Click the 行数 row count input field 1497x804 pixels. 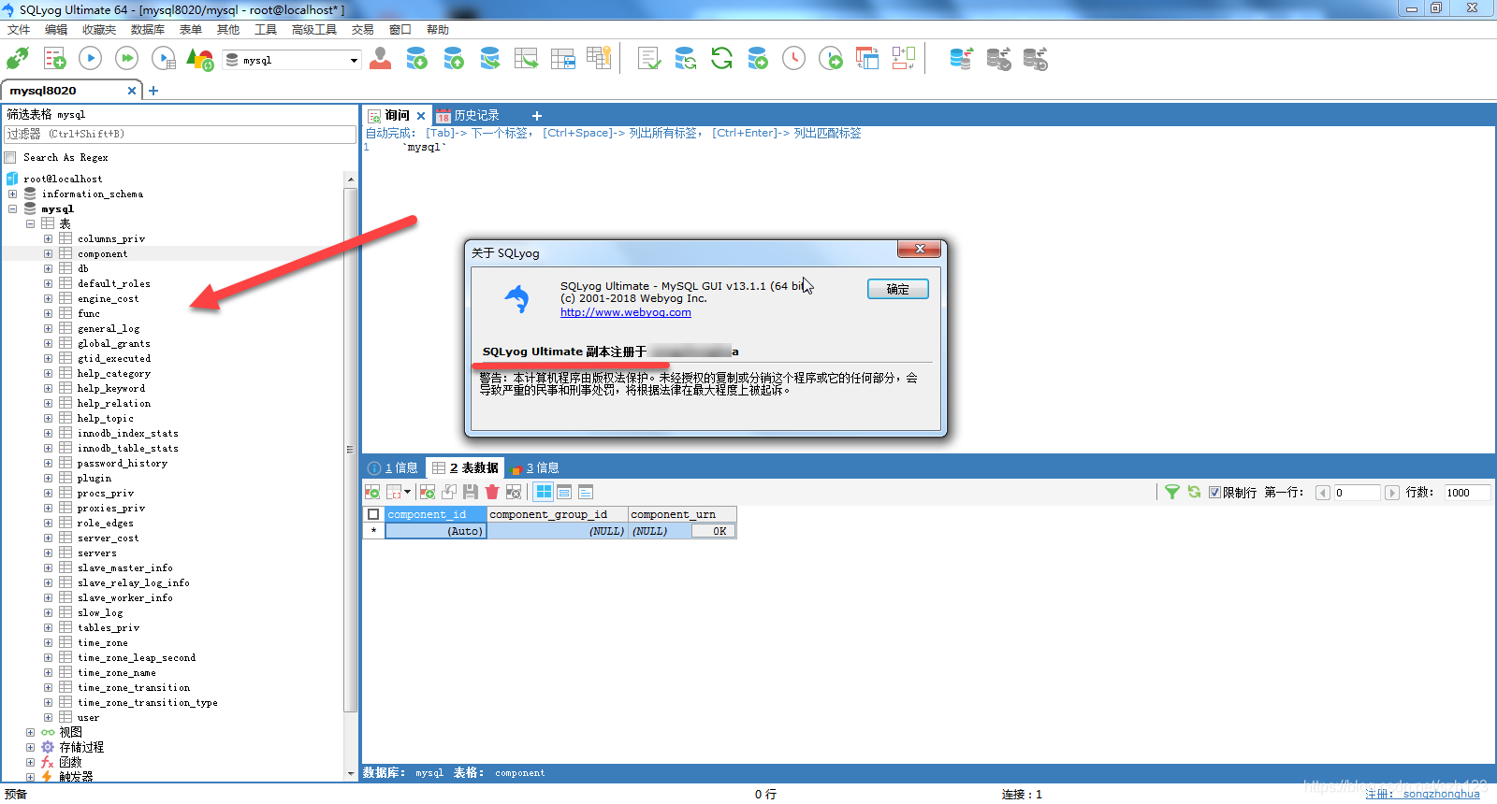coord(1467,493)
